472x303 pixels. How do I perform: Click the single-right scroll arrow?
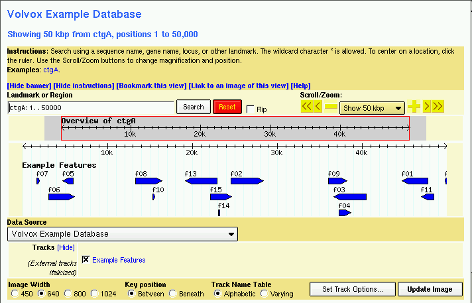[x=427, y=107]
